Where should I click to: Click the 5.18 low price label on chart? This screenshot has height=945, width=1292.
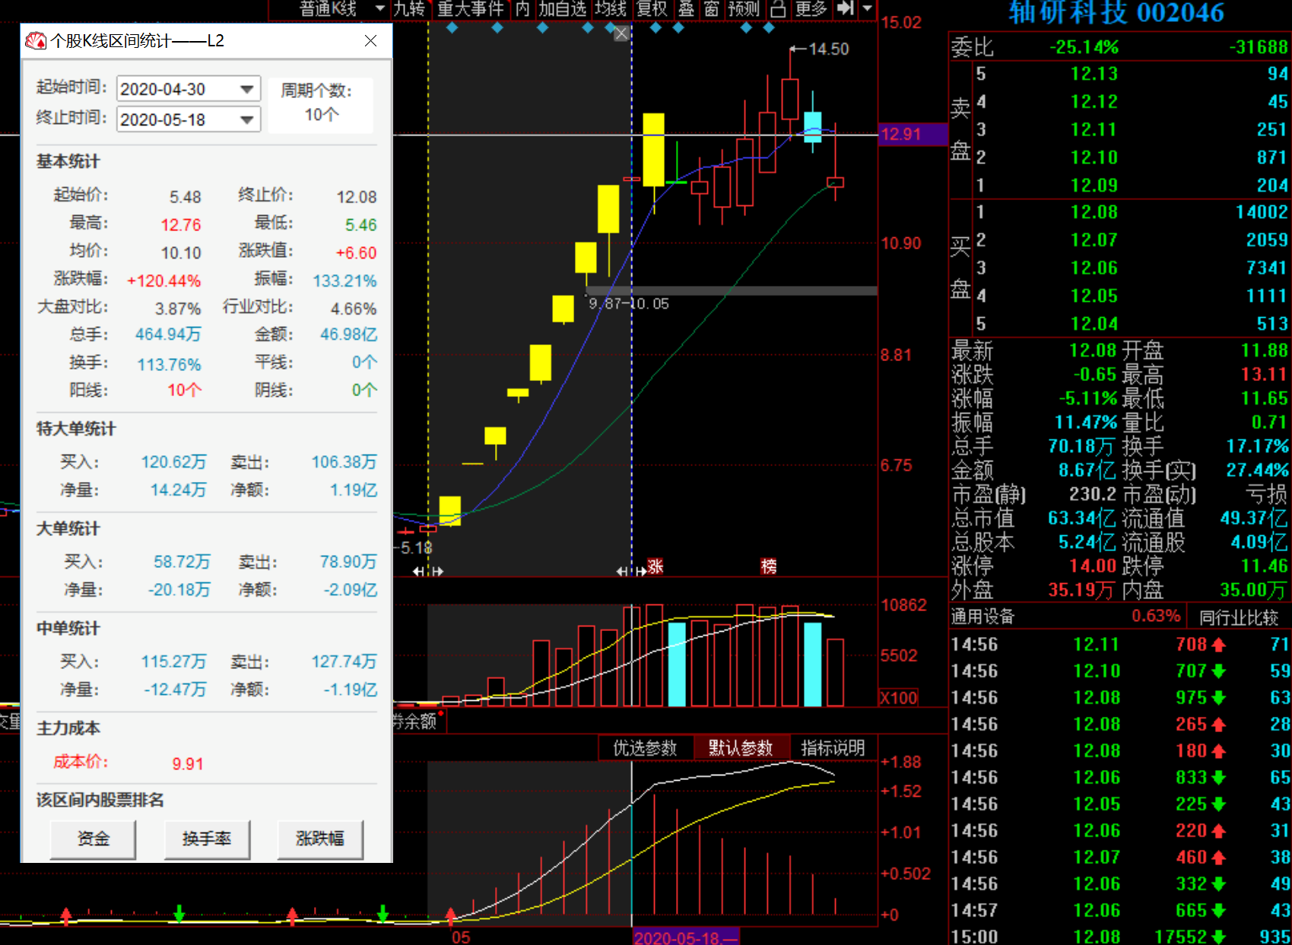coord(417,547)
